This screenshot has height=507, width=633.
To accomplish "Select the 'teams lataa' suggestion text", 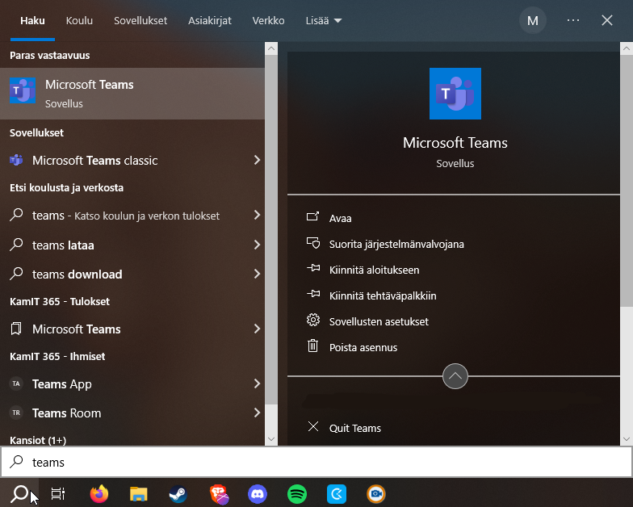I will [x=63, y=245].
